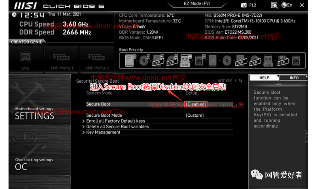313x189 pixels.
Task: Select USB floppy boot device icon
Action: click(282, 60)
